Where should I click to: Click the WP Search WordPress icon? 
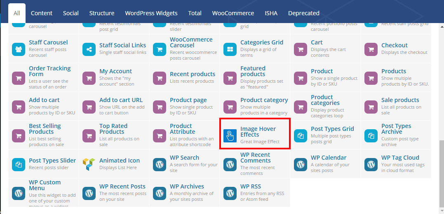coord(160,165)
